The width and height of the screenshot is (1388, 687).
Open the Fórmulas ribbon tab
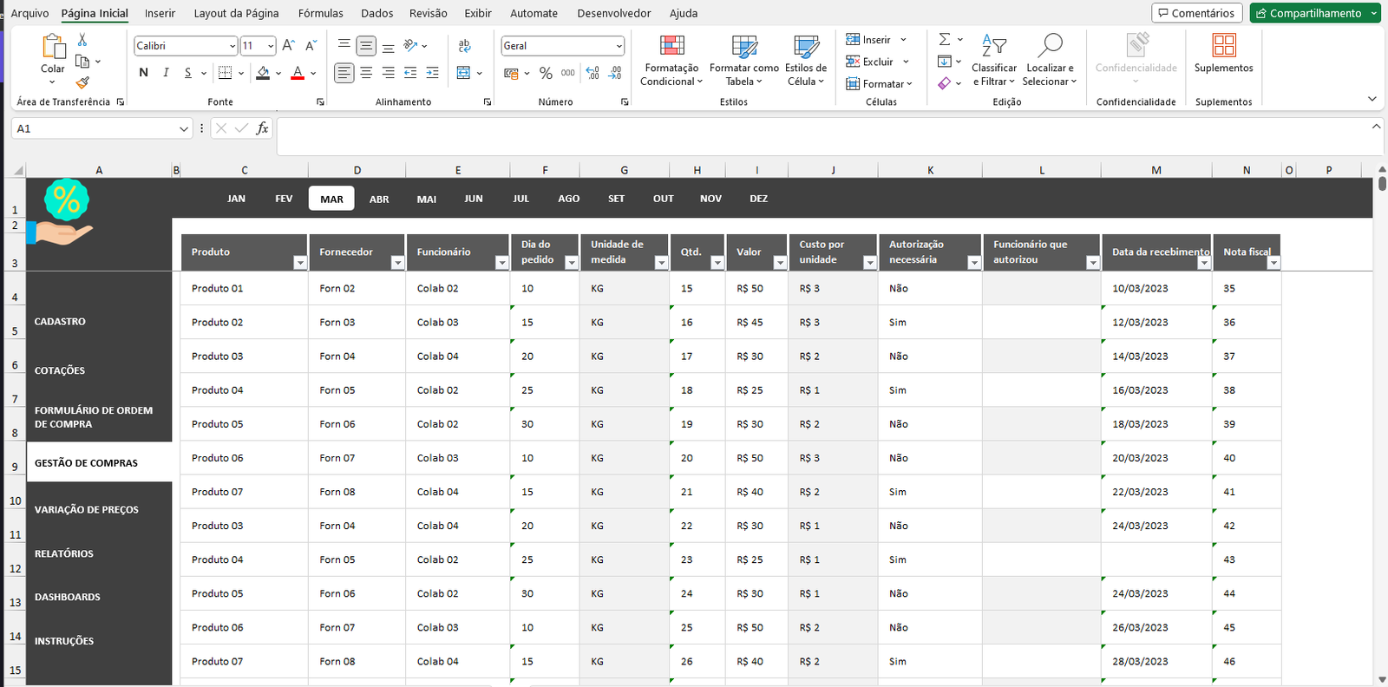(320, 13)
